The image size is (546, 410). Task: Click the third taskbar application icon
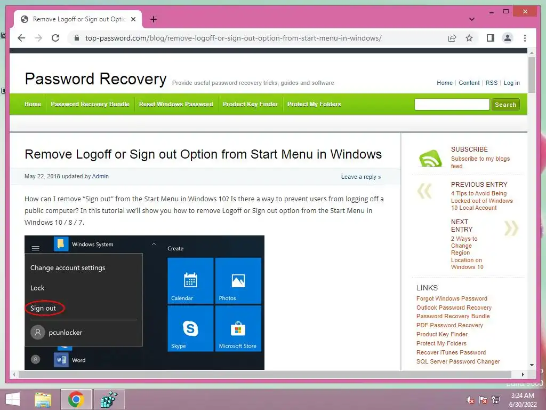pyautogui.click(x=109, y=399)
